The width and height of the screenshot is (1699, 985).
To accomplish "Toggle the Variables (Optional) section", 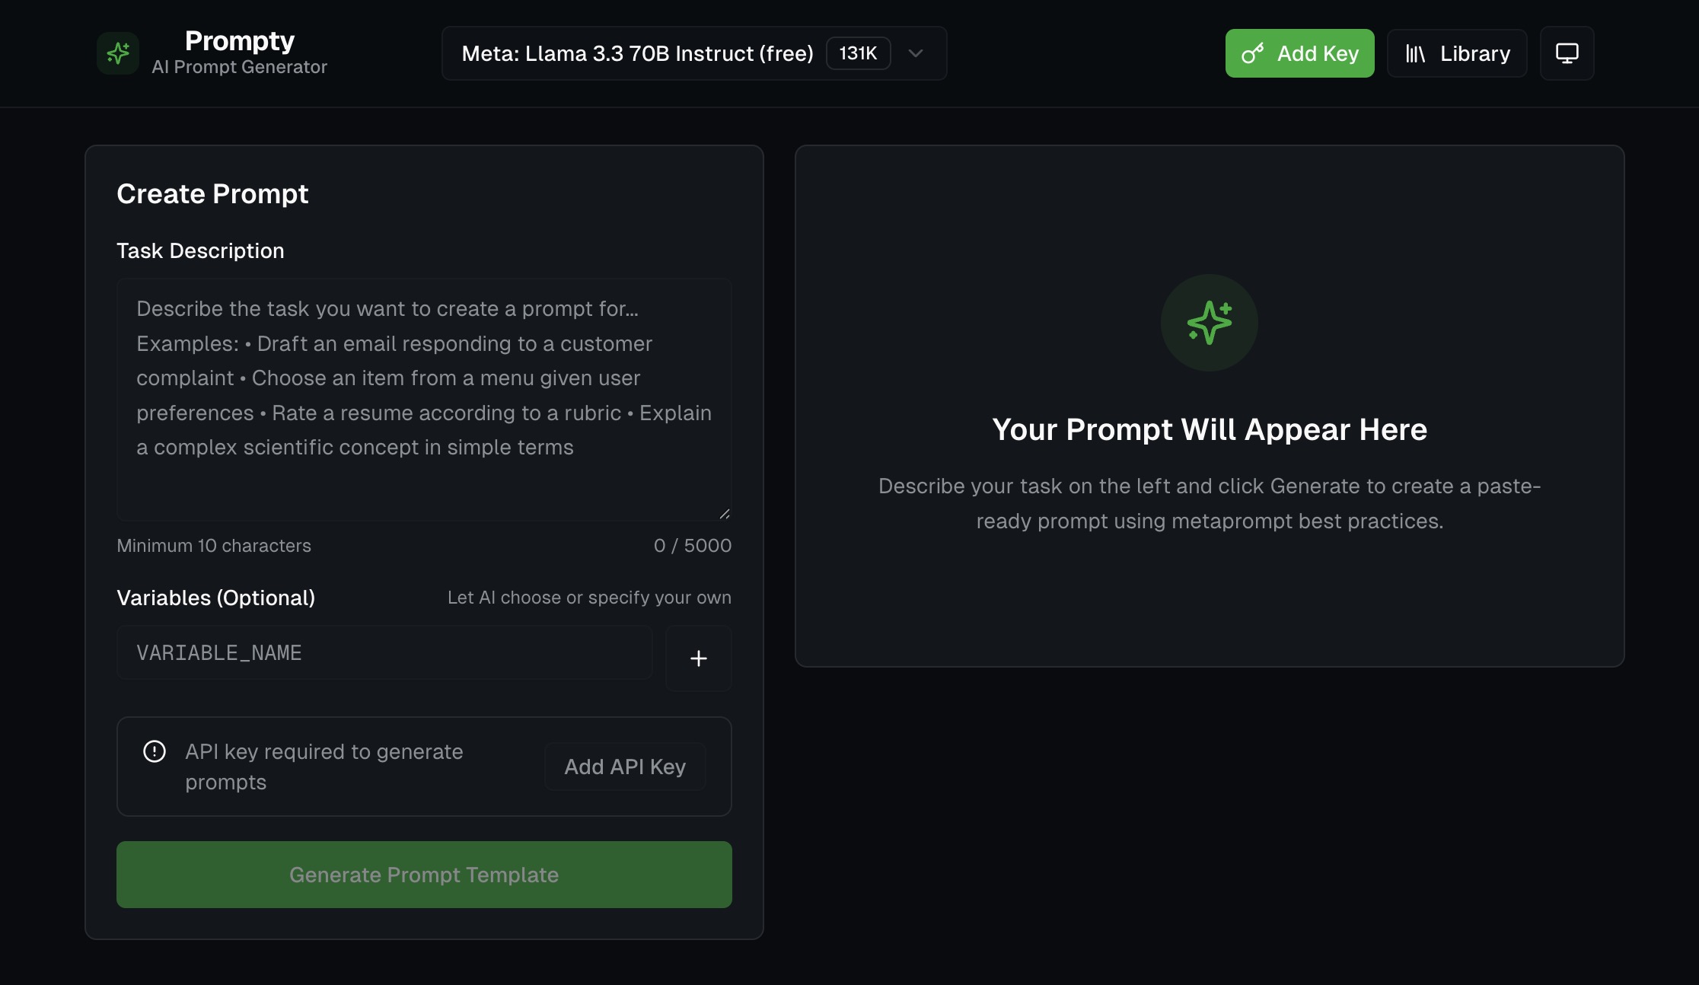I will pos(217,598).
